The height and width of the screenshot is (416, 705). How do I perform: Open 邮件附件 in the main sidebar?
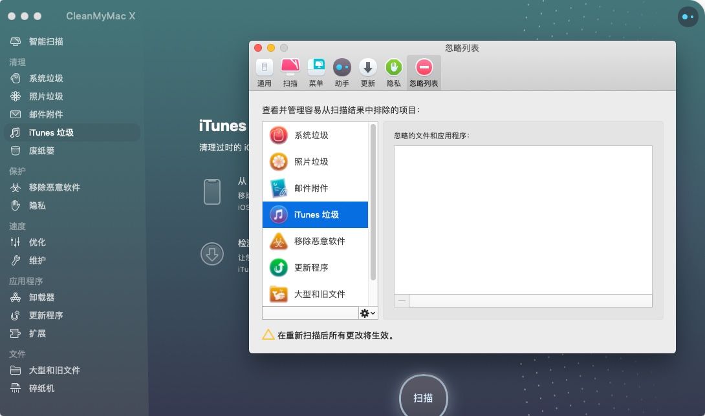(72, 114)
